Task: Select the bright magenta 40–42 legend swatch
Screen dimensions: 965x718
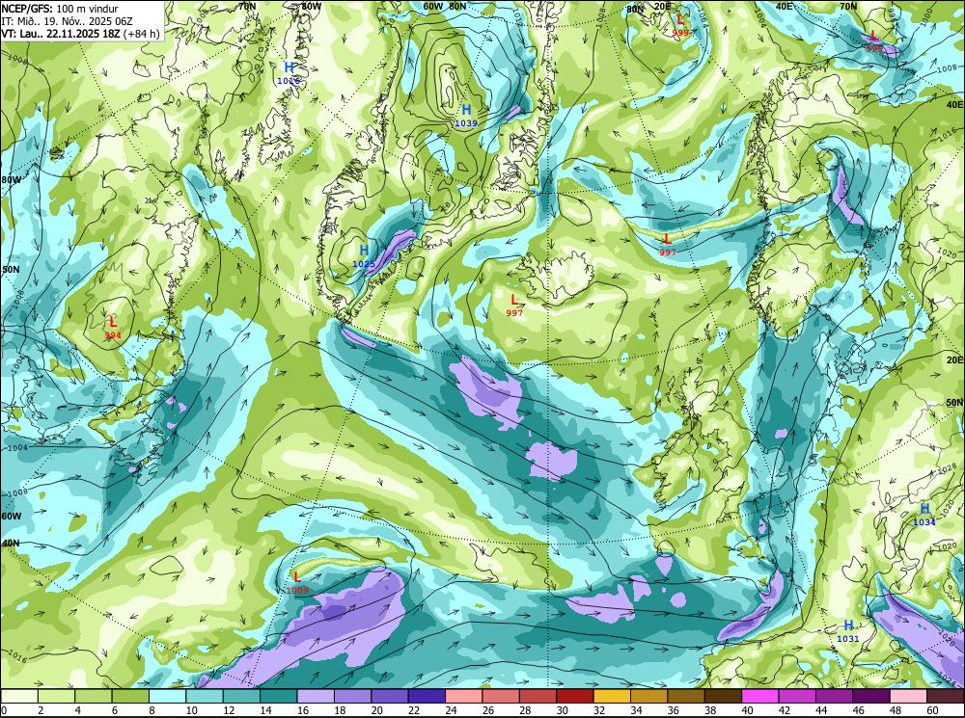Action: point(760,696)
